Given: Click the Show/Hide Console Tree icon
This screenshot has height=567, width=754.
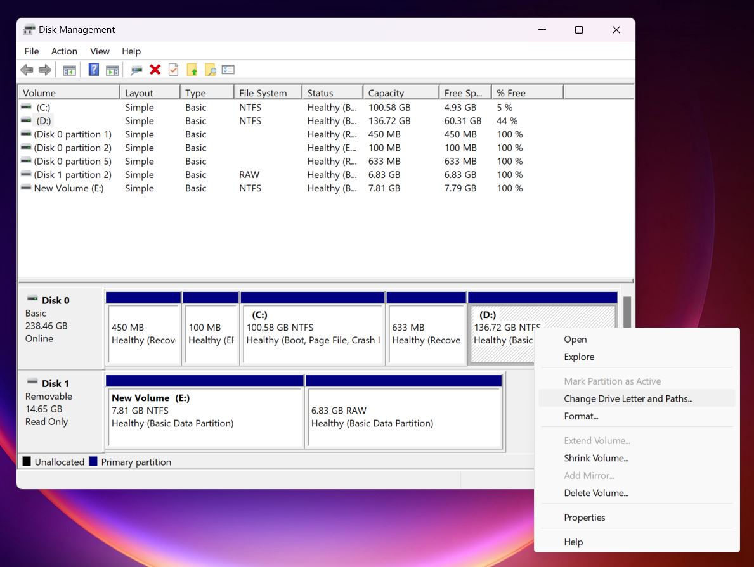Looking at the screenshot, I should 69,70.
